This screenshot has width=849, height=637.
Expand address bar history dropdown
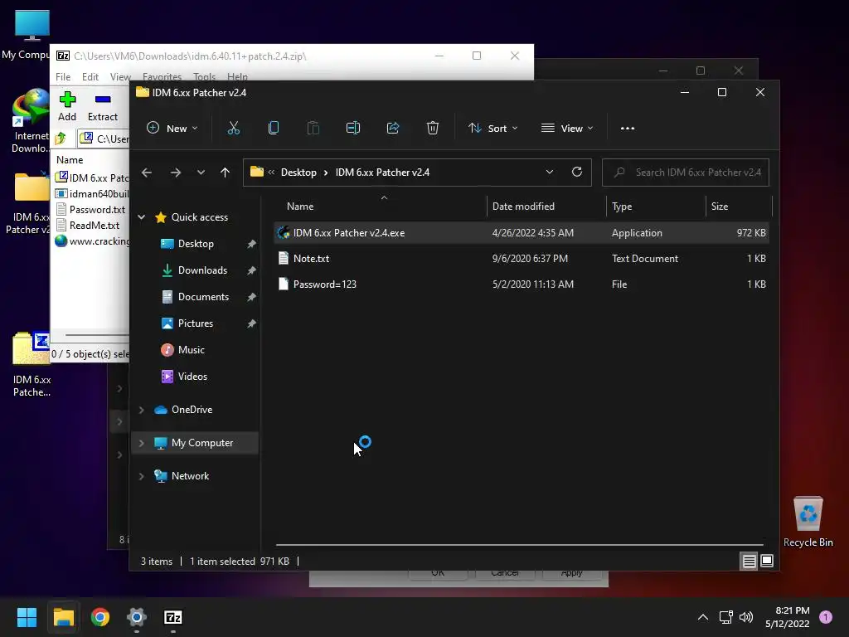pyautogui.click(x=549, y=172)
